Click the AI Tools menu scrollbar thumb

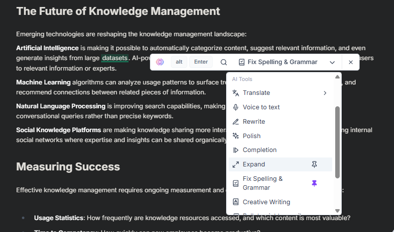(337, 142)
